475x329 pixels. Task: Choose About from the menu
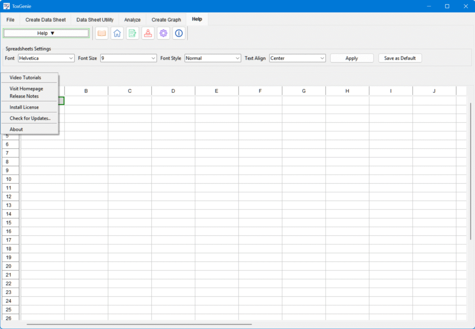29,129
